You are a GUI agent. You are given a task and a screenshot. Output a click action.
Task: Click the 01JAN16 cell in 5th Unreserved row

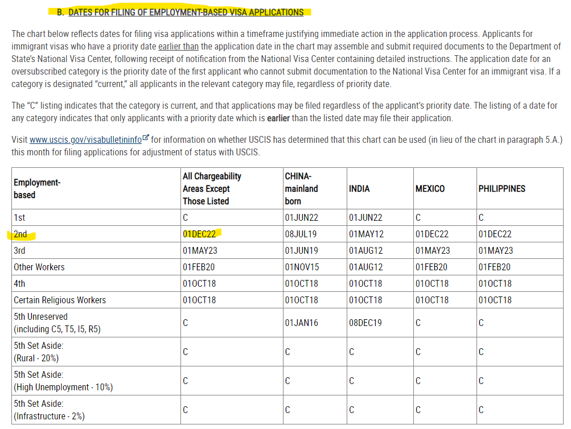click(302, 323)
